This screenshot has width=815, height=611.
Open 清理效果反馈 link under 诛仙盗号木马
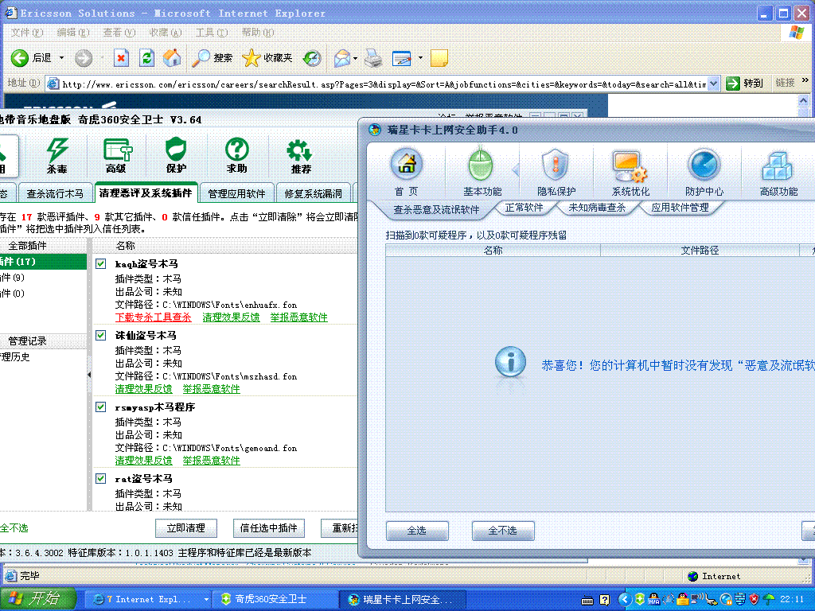coord(143,388)
